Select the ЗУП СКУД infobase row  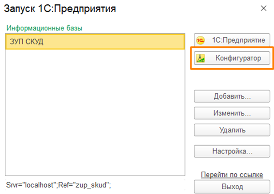coord(95,42)
